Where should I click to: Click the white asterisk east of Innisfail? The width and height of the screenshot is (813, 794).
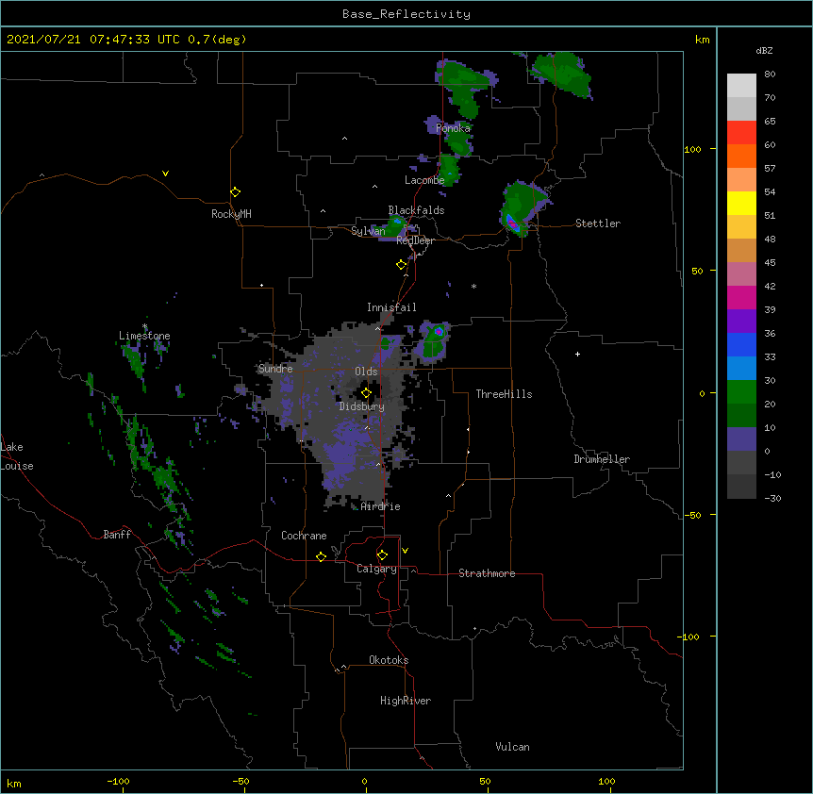pyautogui.click(x=473, y=286)
